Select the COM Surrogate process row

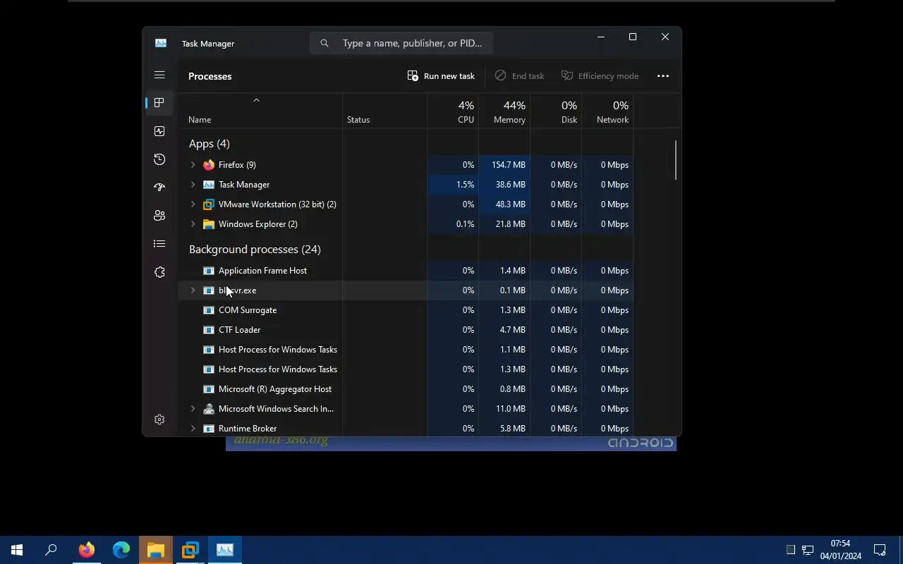(x=406, y=310)
